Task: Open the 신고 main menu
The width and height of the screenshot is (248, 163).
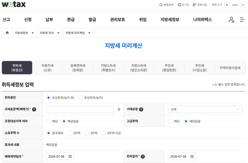Action: pos(6,20)
